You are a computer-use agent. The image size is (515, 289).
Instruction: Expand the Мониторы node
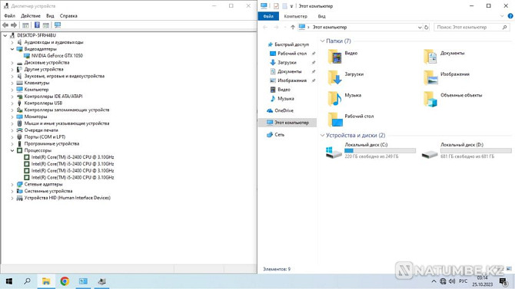(12, 117)
